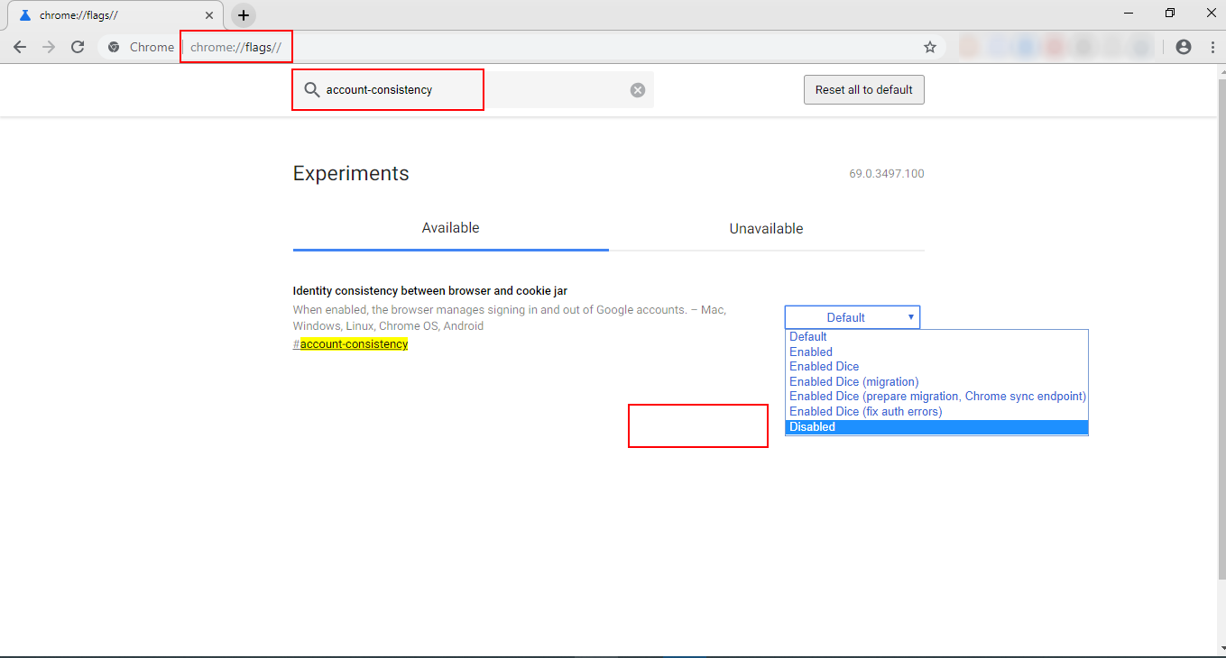The height and width of the screenshot is (658, 1226).
Task: Choose Enabled Dice (prepare migration, Chrome sync endpoint)
Action: 936,397
